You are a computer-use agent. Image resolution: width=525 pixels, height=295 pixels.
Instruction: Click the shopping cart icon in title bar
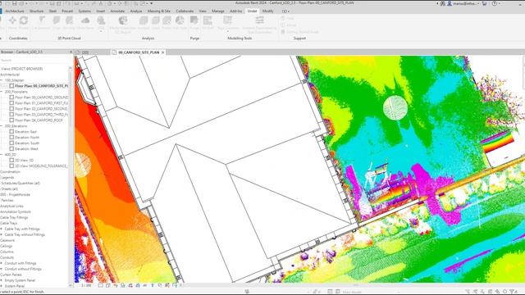(484, 3)
